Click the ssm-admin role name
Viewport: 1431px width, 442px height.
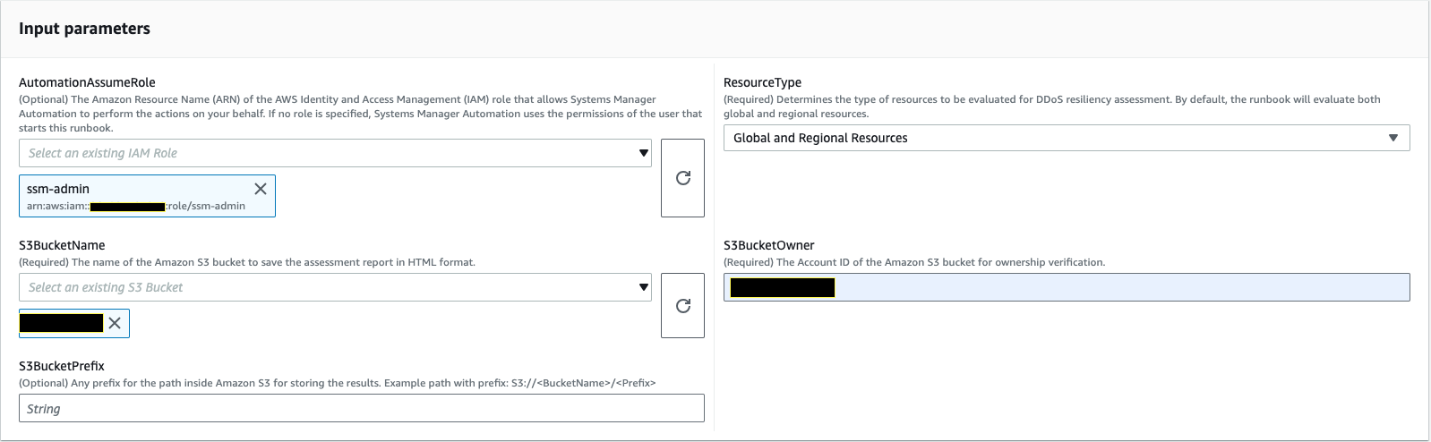[x=58, y=189]
